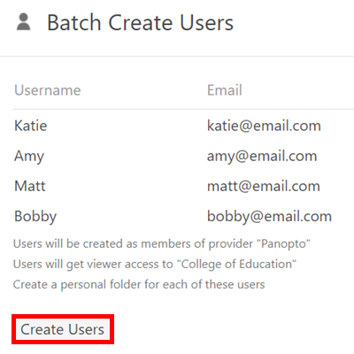Click the email amy@email.com
Screen dimensions: 354x354
[262, 157]
